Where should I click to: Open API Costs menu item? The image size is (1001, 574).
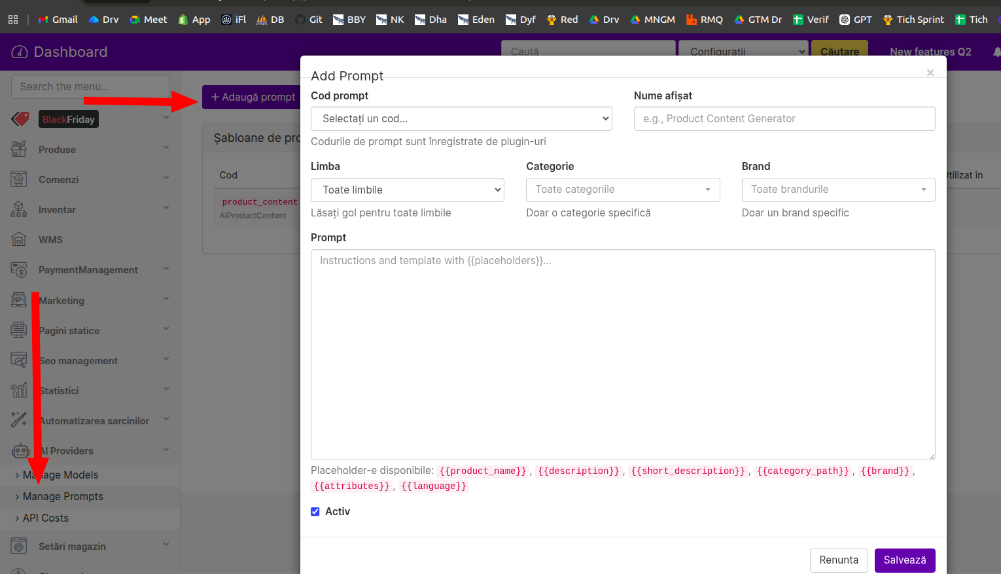tap(46, 518)
